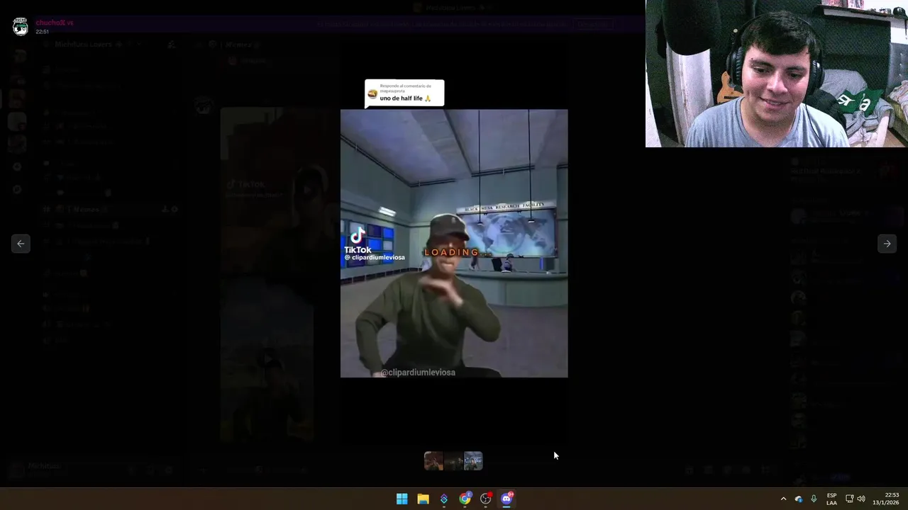Select the third thumbnail in the media strip

[x=473, y=461]
